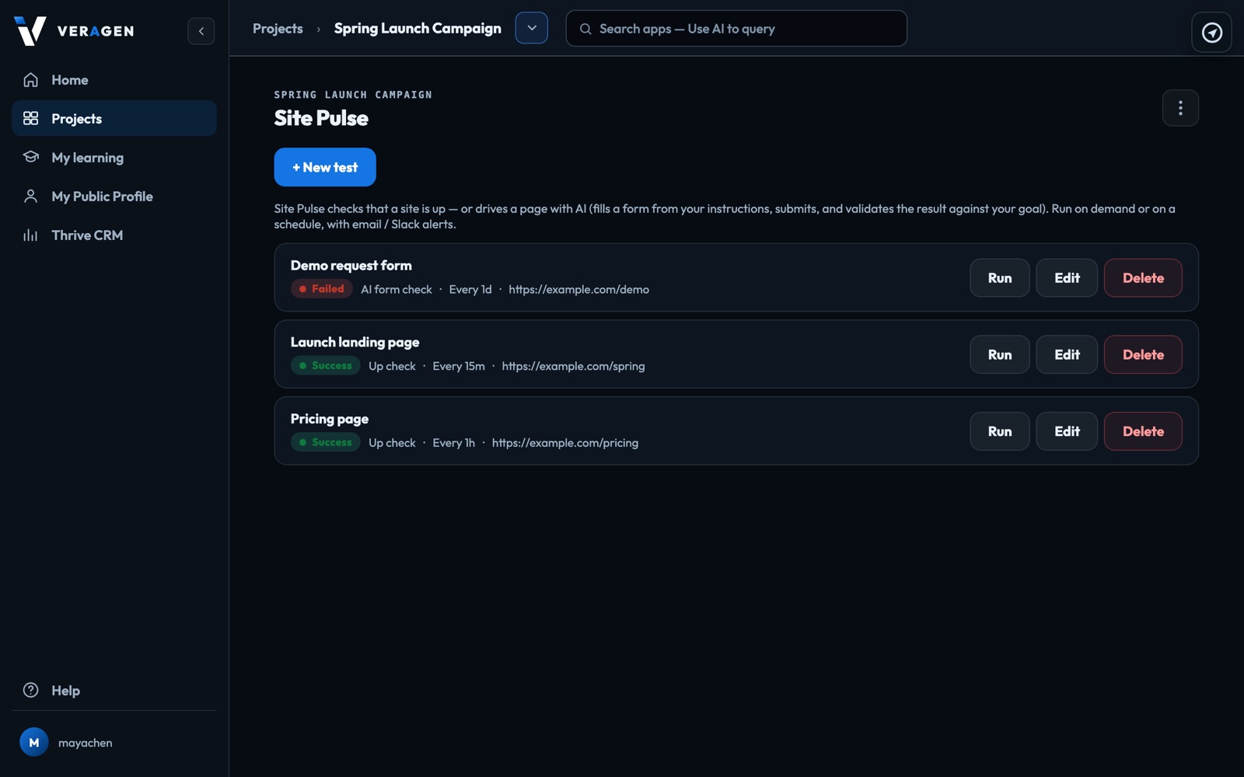The image size is (1244, 777).
Task: Edit the Demo request form test
Action: (x=1067, y=278)
